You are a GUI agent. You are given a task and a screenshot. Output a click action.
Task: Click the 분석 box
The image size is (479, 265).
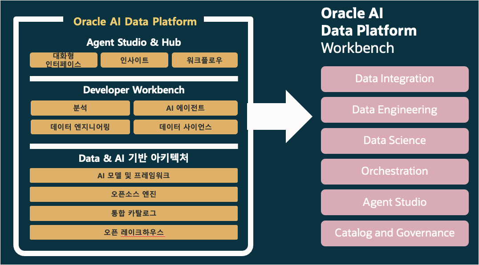pos(80,108)
